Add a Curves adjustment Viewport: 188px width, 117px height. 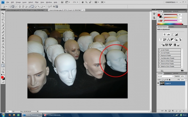[172, 35]
